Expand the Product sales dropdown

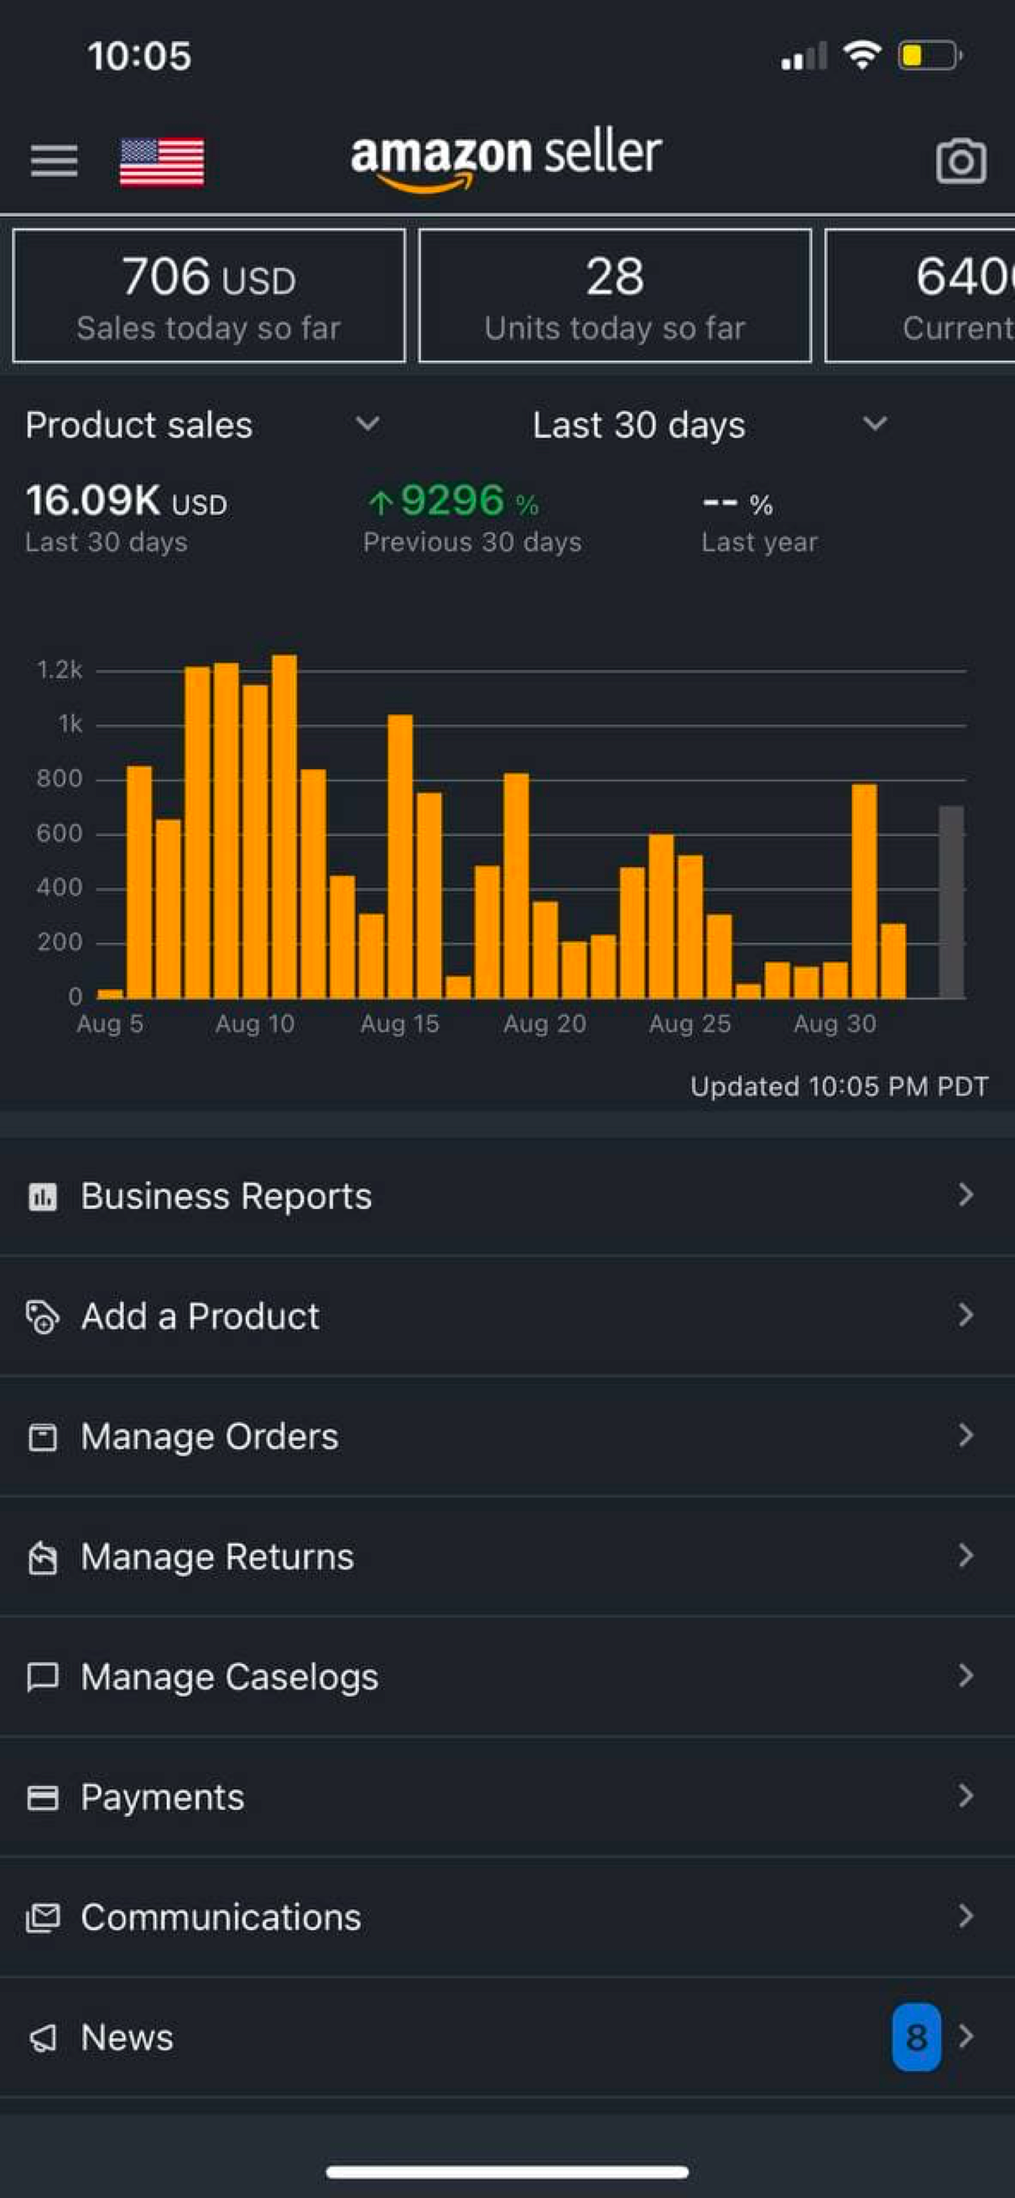tap(368, 424)
